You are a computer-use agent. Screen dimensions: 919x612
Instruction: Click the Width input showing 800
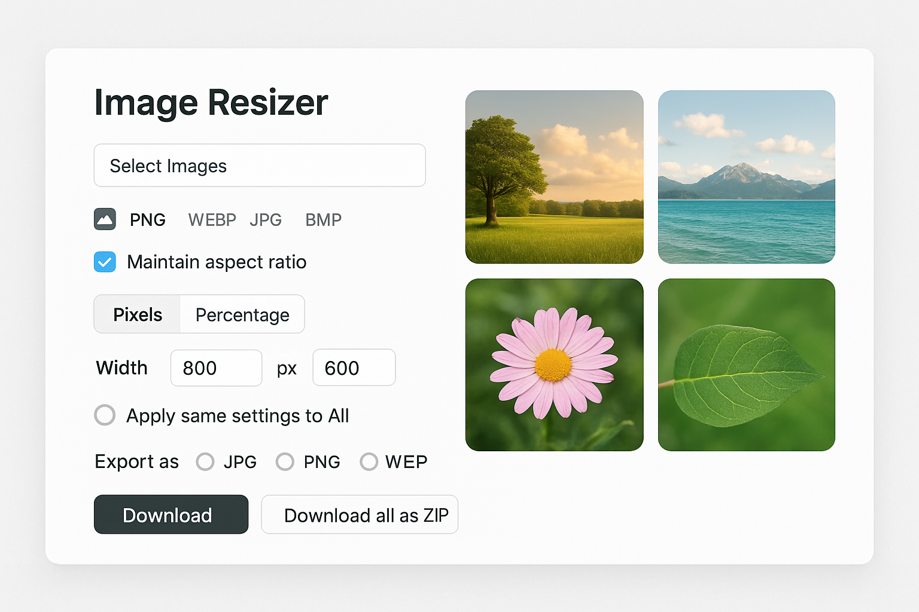[x=216, y=368]
